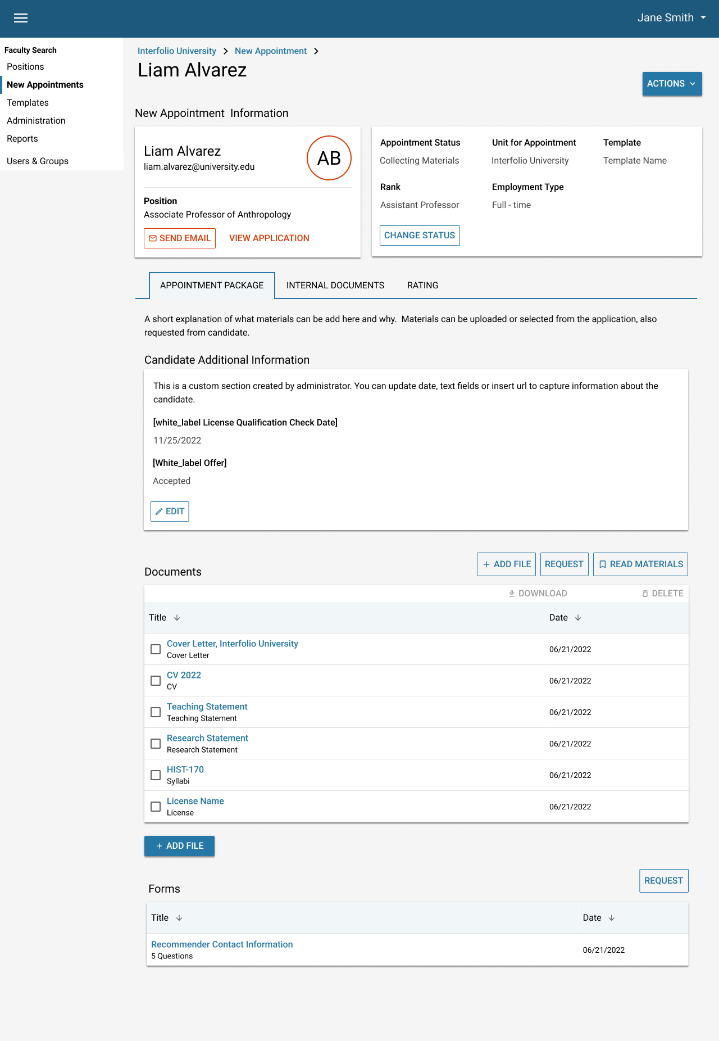Click the Send Email button
This screenshot has width=719, height=1041.
[x=180, y=238]
